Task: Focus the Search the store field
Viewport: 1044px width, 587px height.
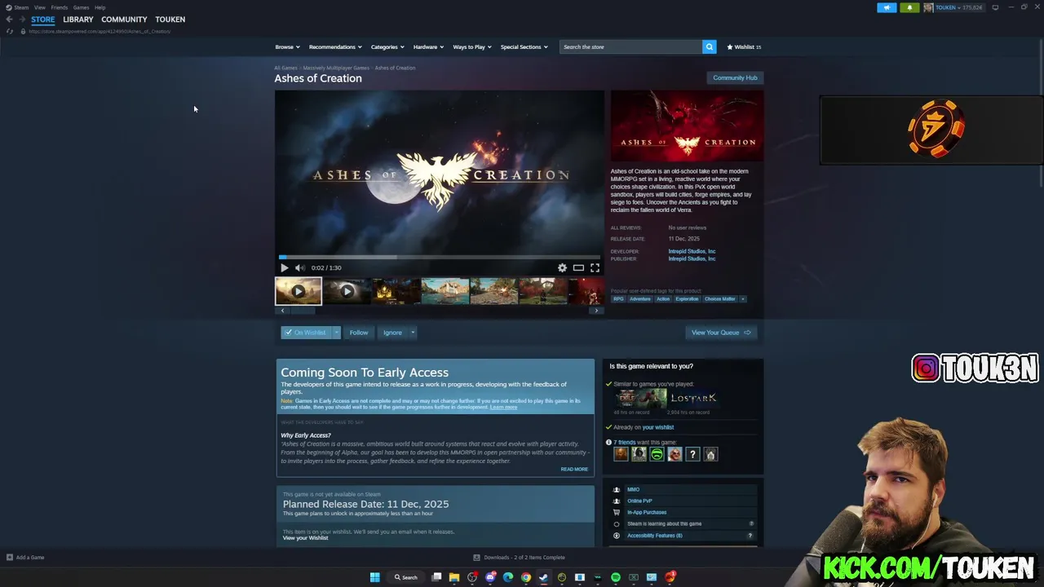Action: click(x=630, y=46)
